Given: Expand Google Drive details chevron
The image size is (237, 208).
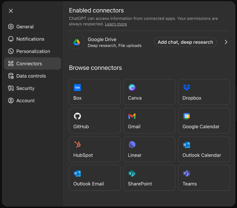Looking at the screenshot, I should (x=226, y=42).
